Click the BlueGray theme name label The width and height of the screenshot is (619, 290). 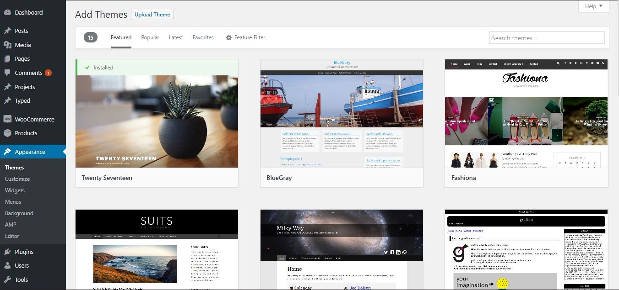point(279,178)
